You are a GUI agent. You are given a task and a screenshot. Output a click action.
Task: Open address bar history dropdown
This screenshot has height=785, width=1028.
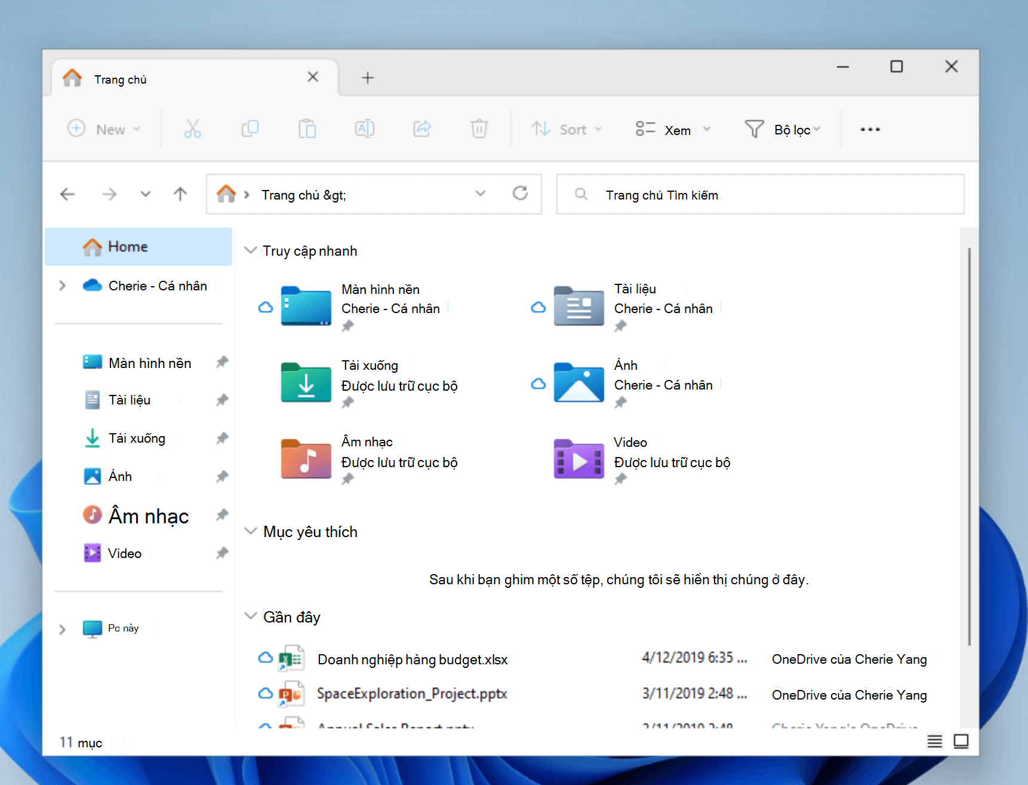coord(480,194)
